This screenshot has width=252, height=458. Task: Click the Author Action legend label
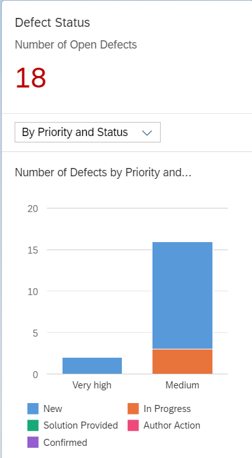click(172, 425)
